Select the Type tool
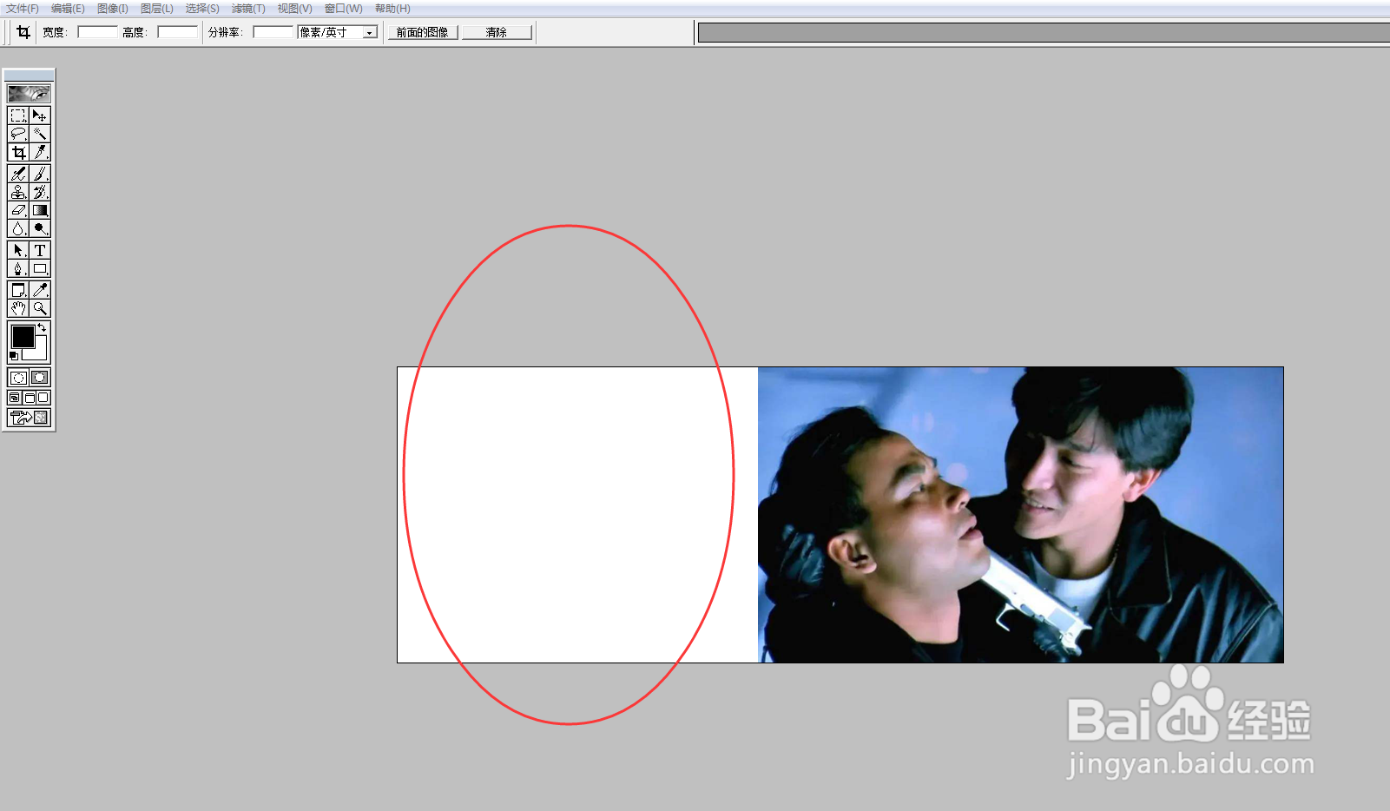Viewport: 1390px width, 811px height. coord(40,250)
